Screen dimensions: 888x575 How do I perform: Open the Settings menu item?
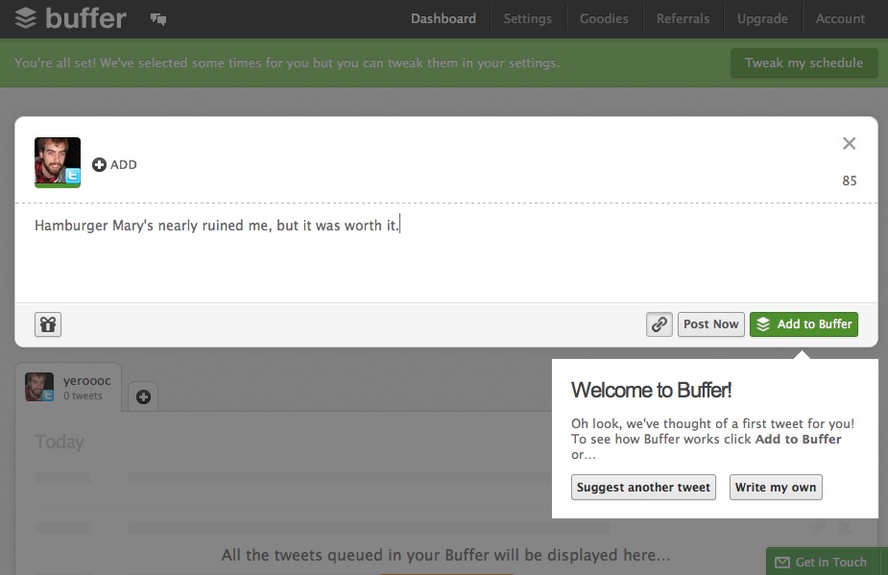[x=528, y=18]
